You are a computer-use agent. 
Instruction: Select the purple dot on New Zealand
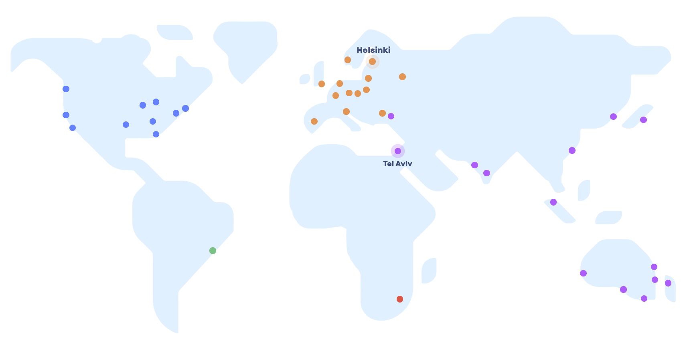tap(668, 283)
